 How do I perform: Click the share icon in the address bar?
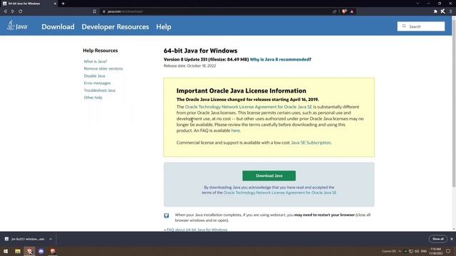pyautogui.click(x=334, y=11)
